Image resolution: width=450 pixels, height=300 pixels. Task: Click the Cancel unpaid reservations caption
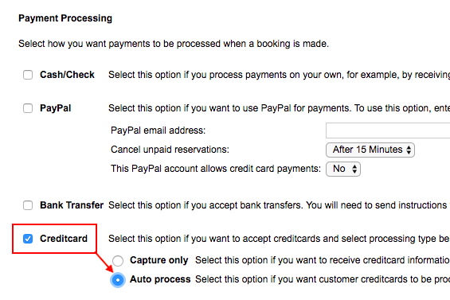(x=170, y=150)
